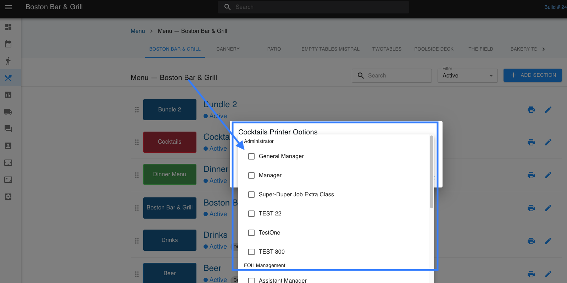Click printer icon for Bundle 2 row

531,110
